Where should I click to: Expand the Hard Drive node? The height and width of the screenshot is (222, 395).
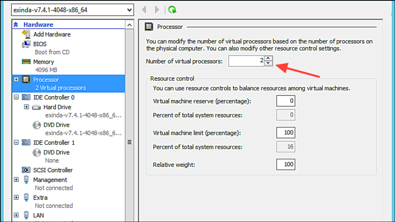(x=27, y=107)
